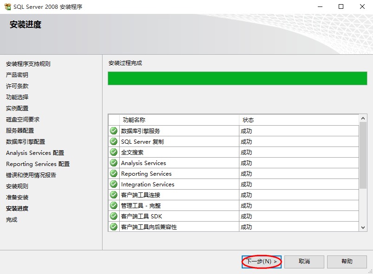This screenshot has width=373, height=274.
Task: Select 安装程序支持规则 step in sidebar
Action: click(28, 64)
